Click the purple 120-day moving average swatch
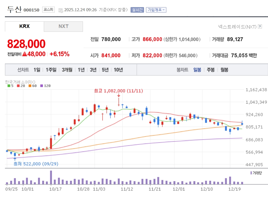268x197 pixels. click(x=42, y=86)
